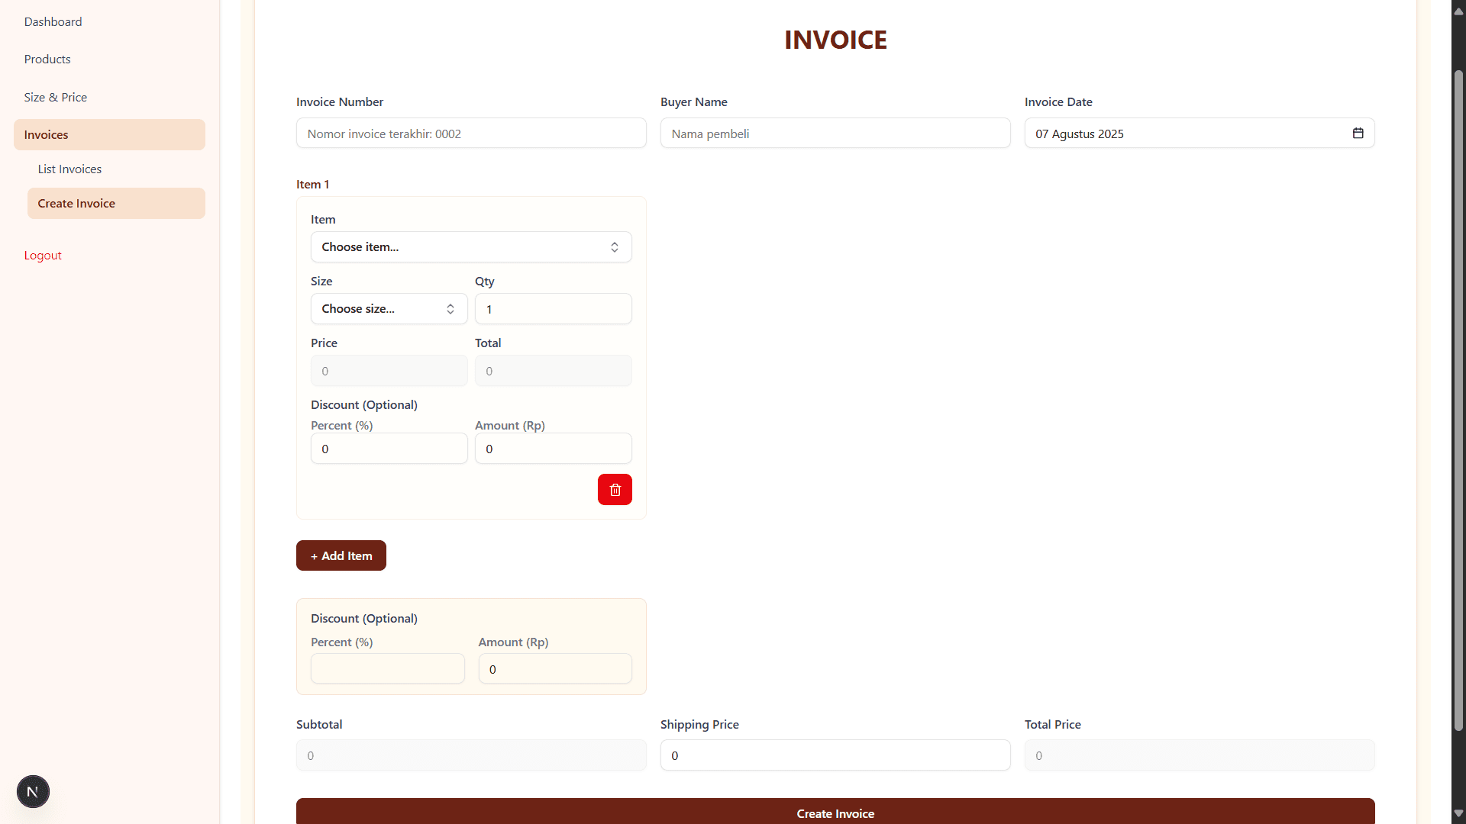Select the Qty field for Item 1
The image size is (1466, 824).
[553, 308]
